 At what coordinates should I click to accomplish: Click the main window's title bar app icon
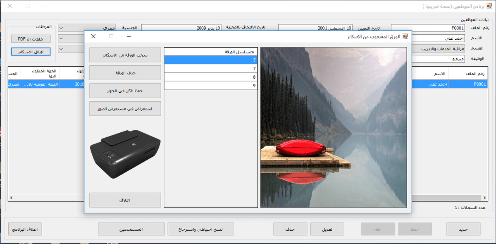(x=488, y=7)
